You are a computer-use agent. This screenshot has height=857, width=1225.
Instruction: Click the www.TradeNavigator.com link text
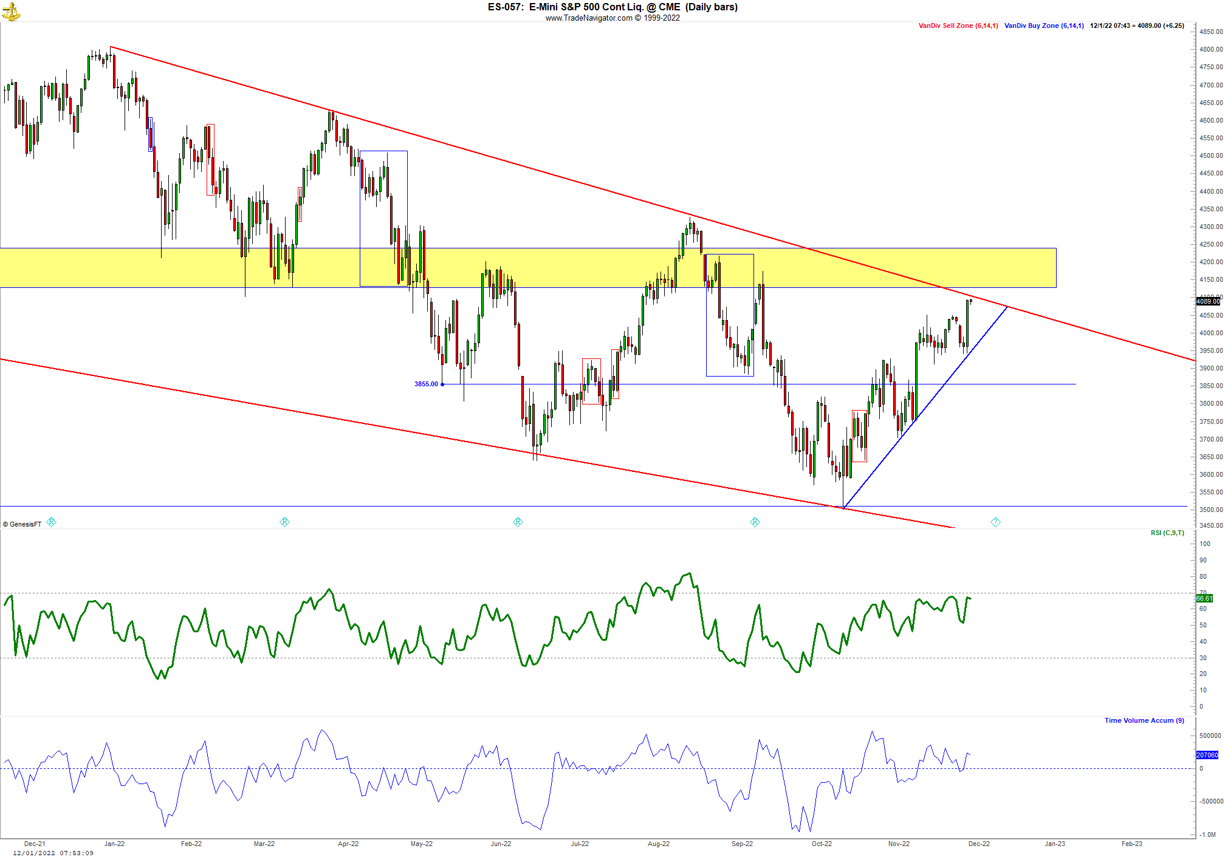pyautogui.click(x=589, y=18)
